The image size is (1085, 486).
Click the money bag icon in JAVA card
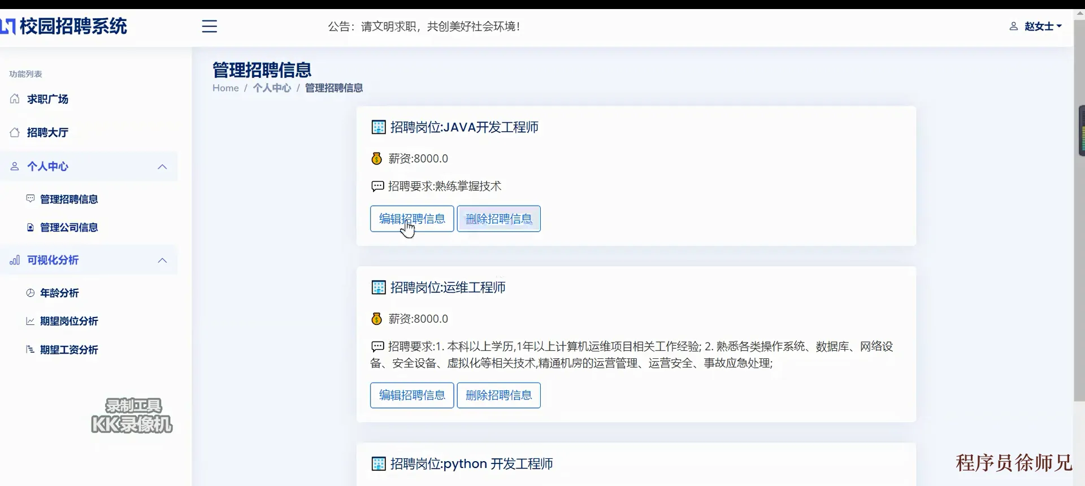[x=376, y=159]
